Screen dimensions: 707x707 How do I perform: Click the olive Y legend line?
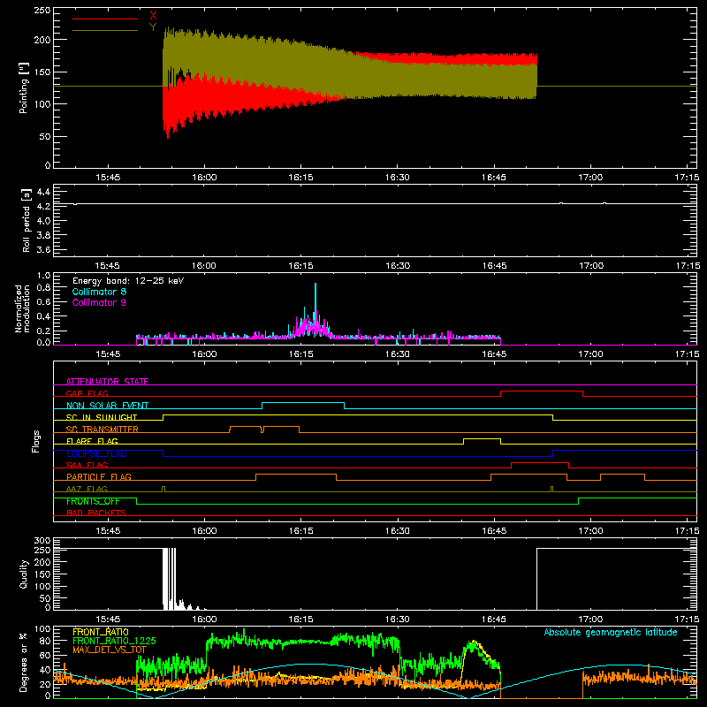click(105, 30)
